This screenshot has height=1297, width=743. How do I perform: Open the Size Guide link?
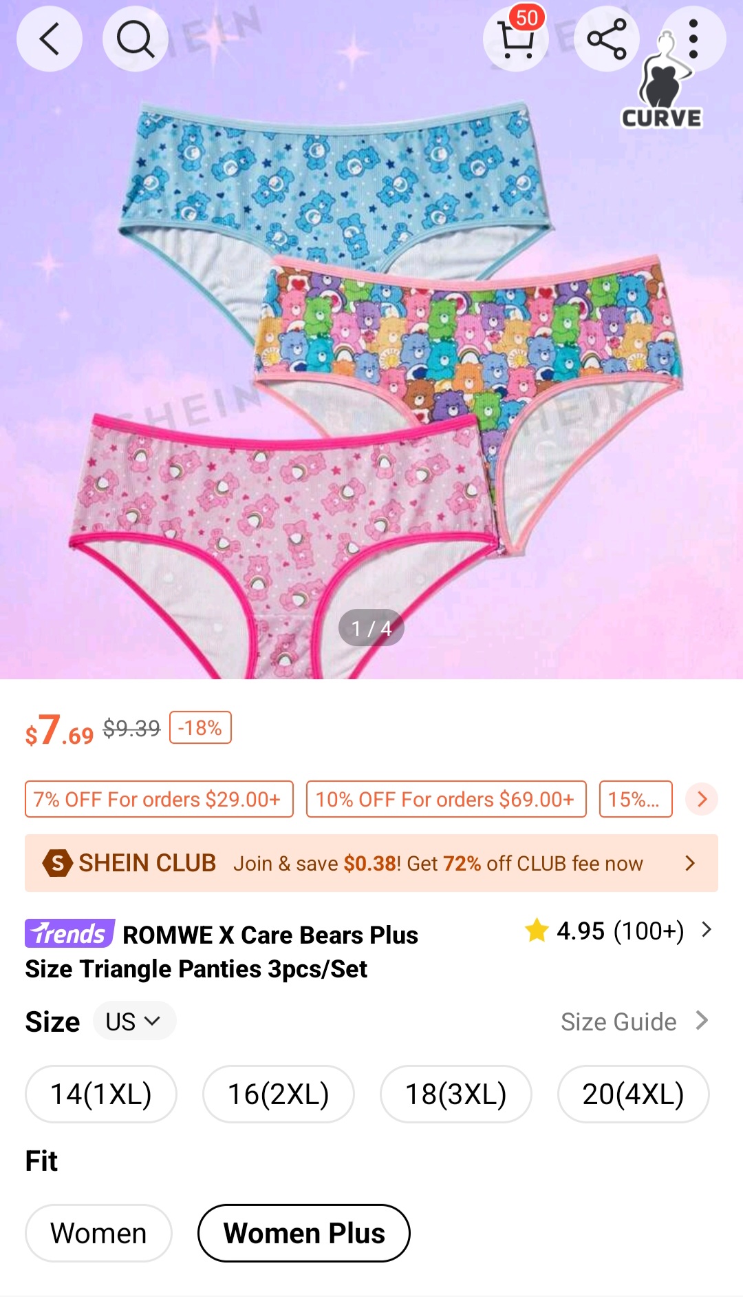pos(634,1021)
